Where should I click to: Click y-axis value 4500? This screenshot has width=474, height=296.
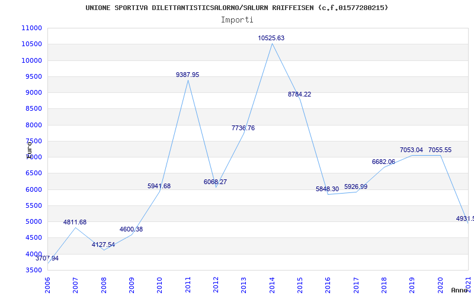[x=33, y=238]
